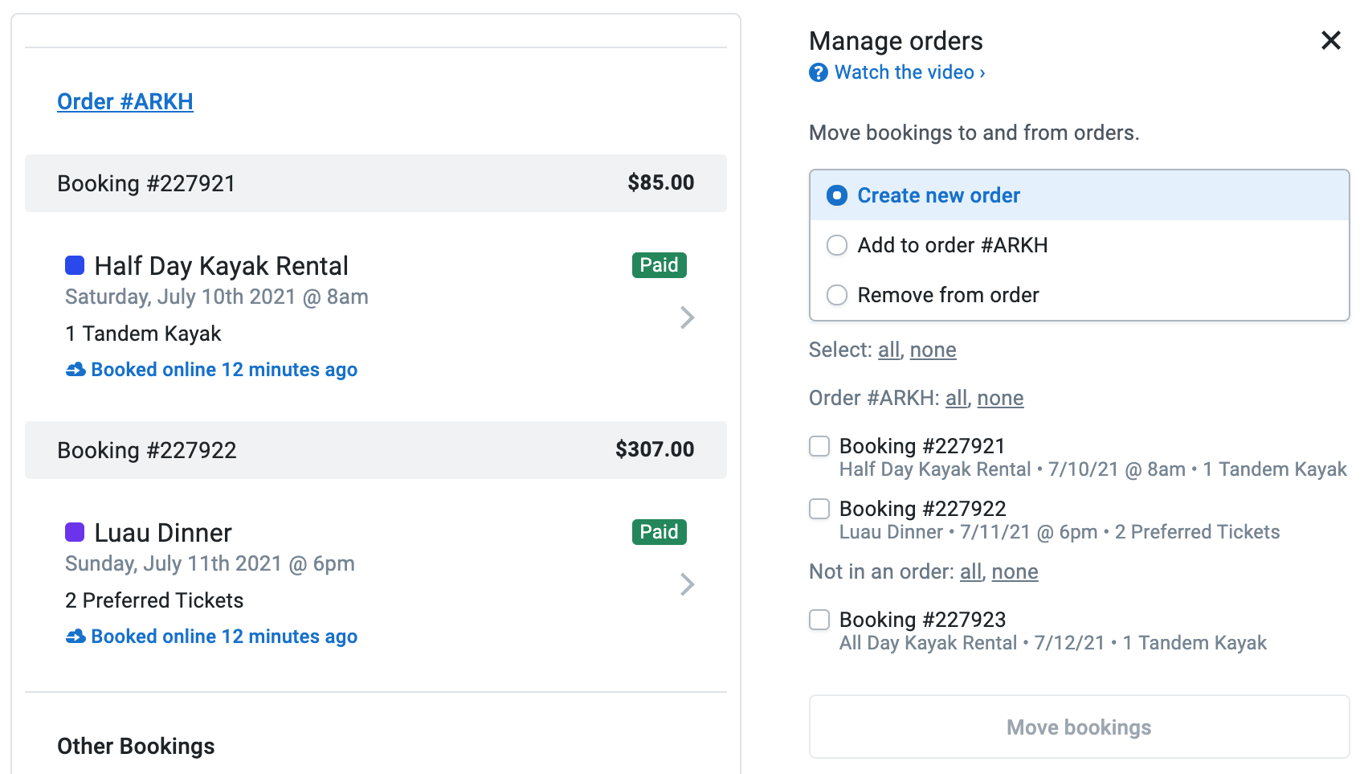The width and height of the screenshot is (1364, 774).
Task: Tick the Booking #227923 checkbox
Action: tap(819, 620)
